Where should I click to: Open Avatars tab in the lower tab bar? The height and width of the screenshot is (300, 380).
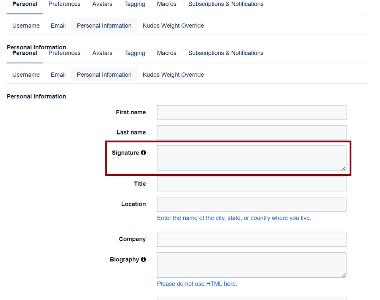[102, 53]
